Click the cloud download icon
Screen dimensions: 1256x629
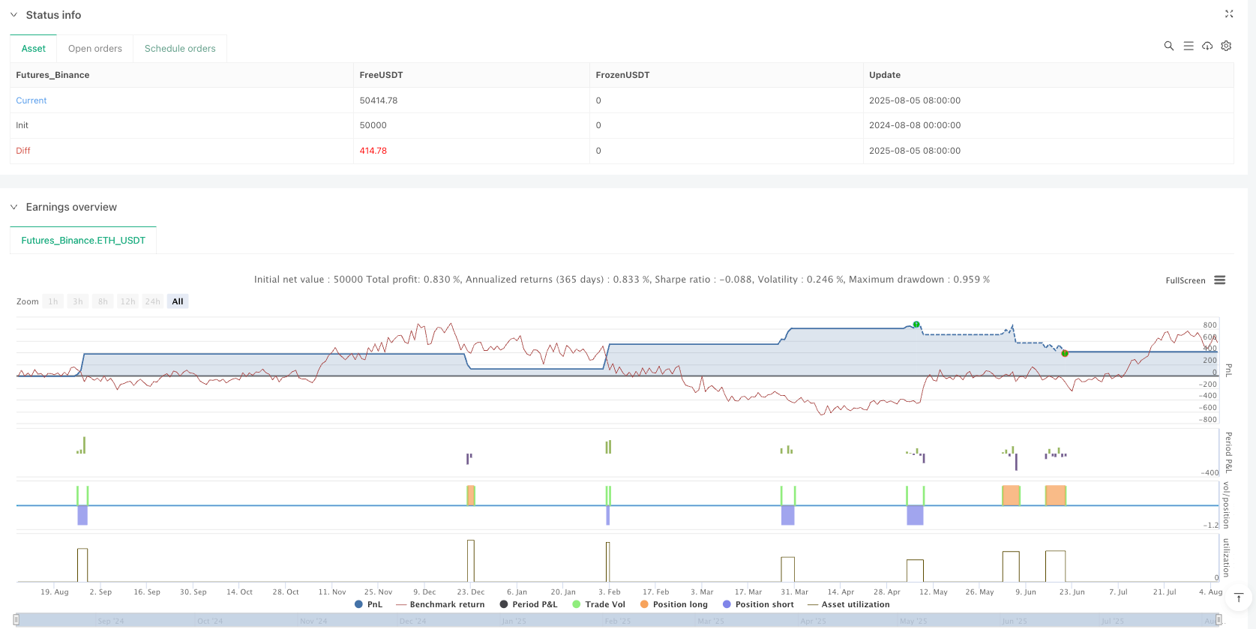[1207, 46]
